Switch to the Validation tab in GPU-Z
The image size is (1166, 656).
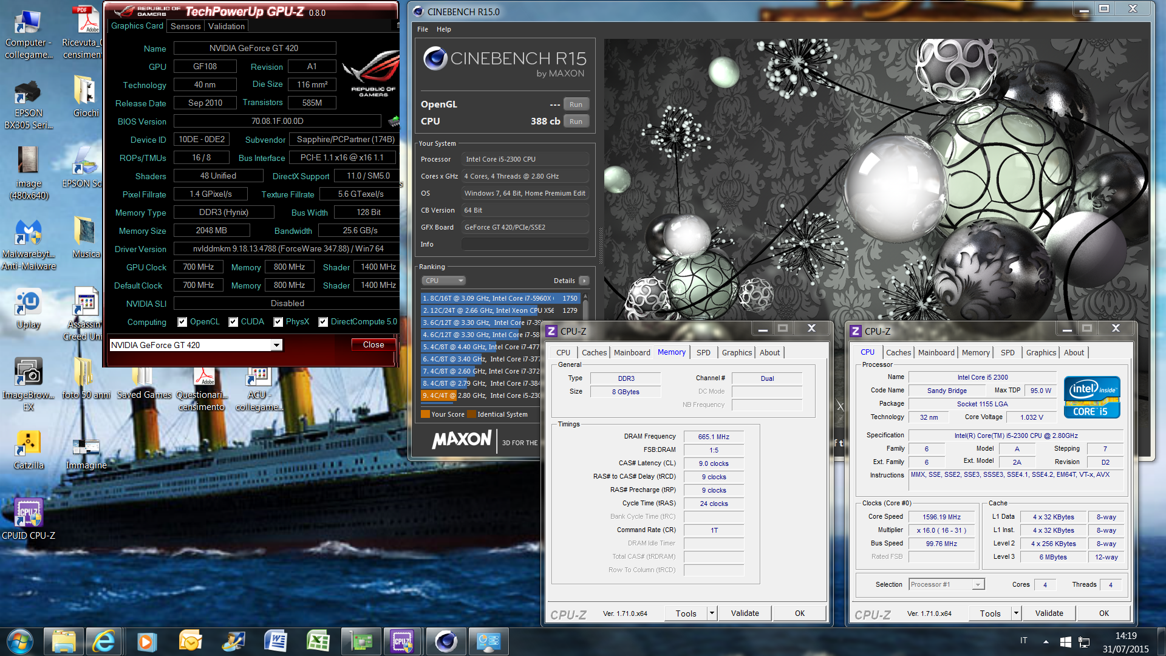[226, 26]
